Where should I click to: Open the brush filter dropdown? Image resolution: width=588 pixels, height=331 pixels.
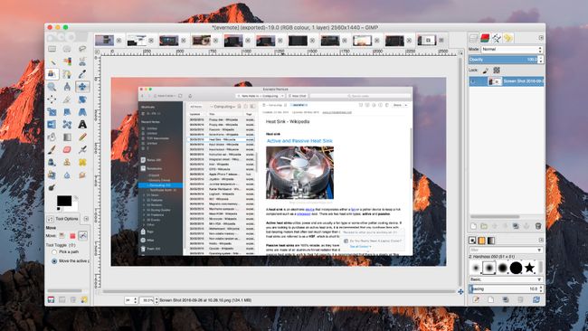click(x=506, y=250)
